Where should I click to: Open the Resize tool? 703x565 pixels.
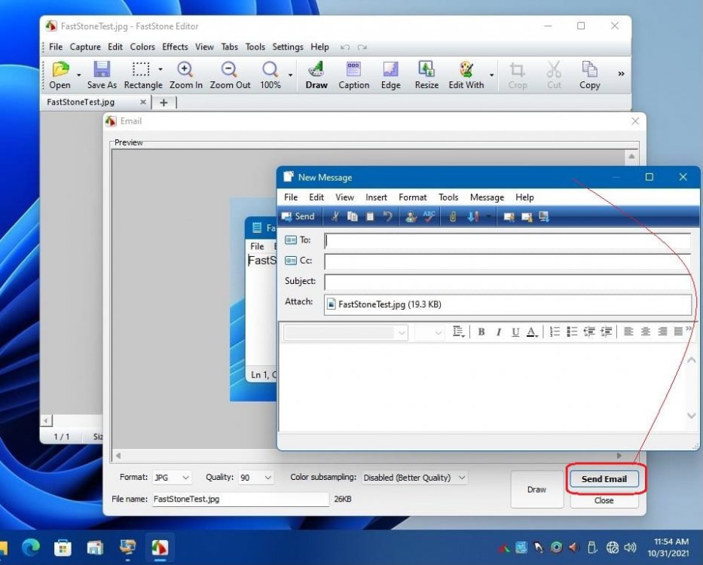coord(426,75)
